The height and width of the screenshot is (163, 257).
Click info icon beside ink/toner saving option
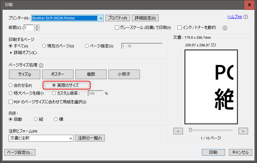(225, 28)
